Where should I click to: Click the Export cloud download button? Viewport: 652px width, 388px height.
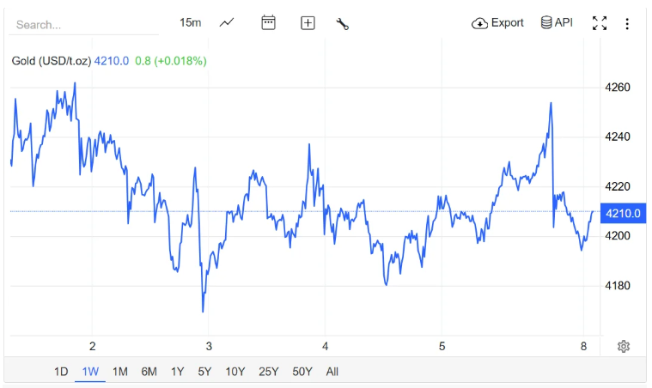(x=497, y=23)
